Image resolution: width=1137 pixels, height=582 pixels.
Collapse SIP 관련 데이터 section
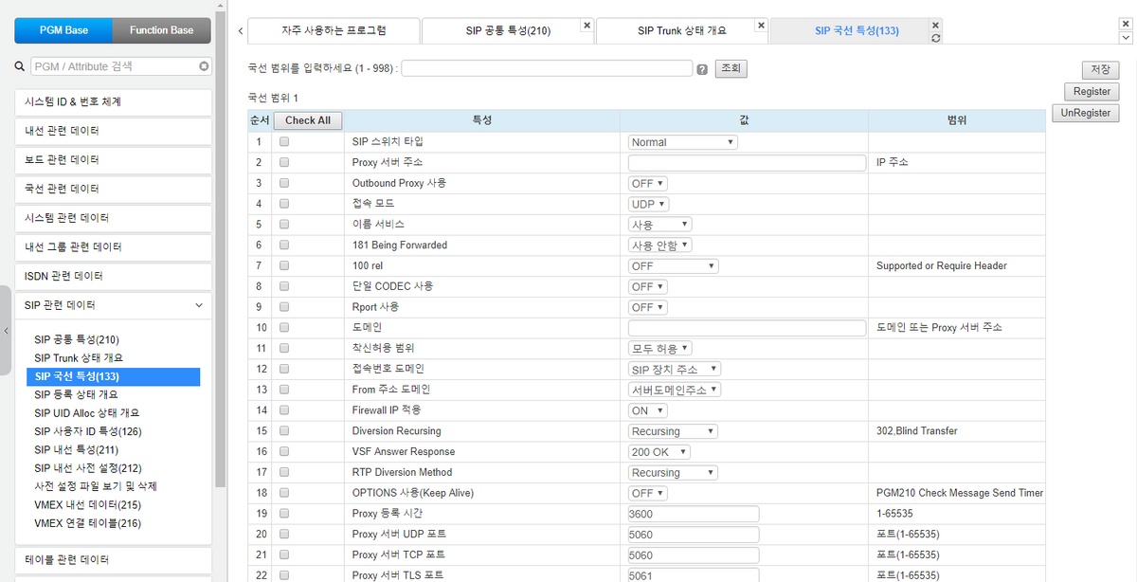click(199, 305)
